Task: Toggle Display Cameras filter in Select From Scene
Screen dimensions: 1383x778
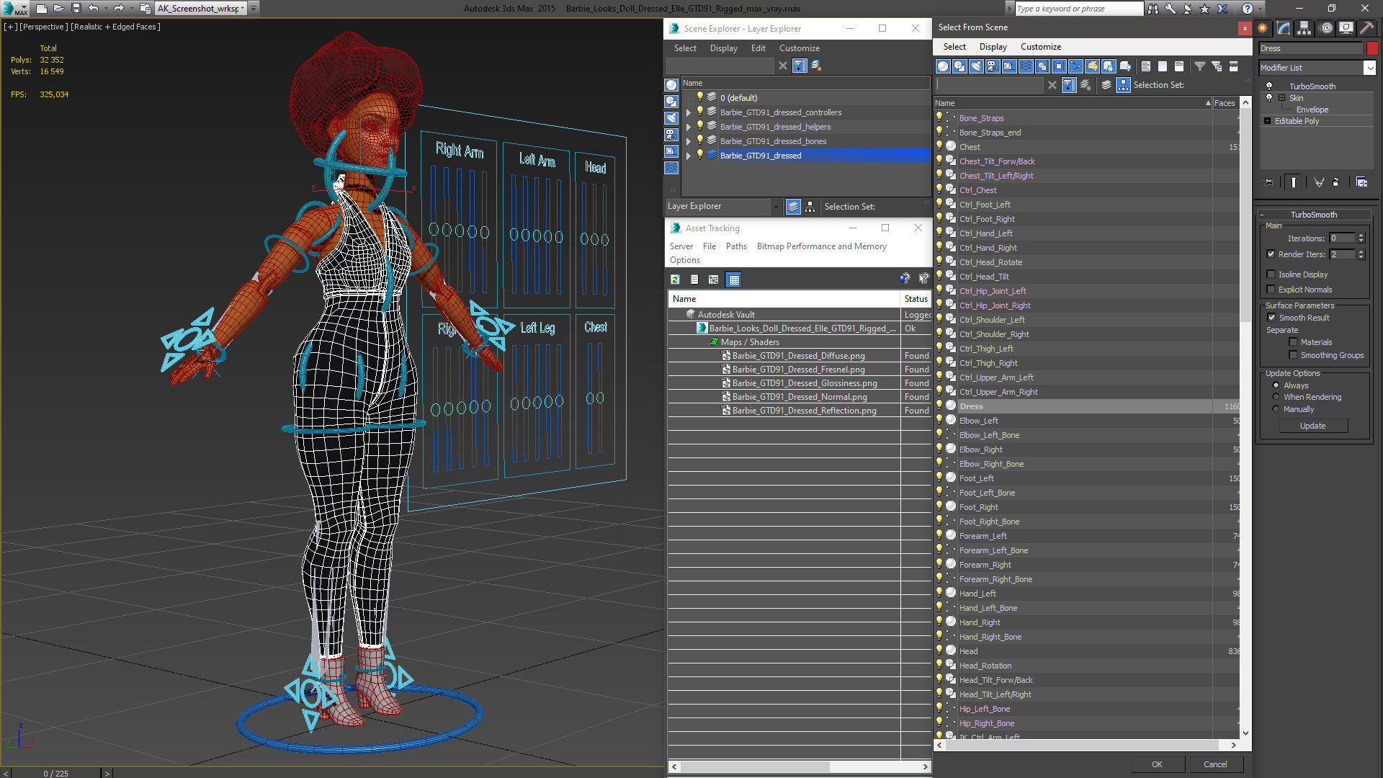Action: (993, 66)
